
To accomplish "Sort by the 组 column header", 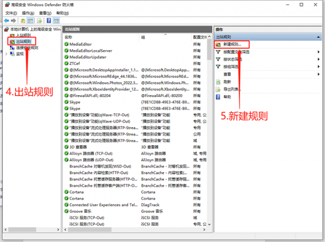I will coord(143,37).
